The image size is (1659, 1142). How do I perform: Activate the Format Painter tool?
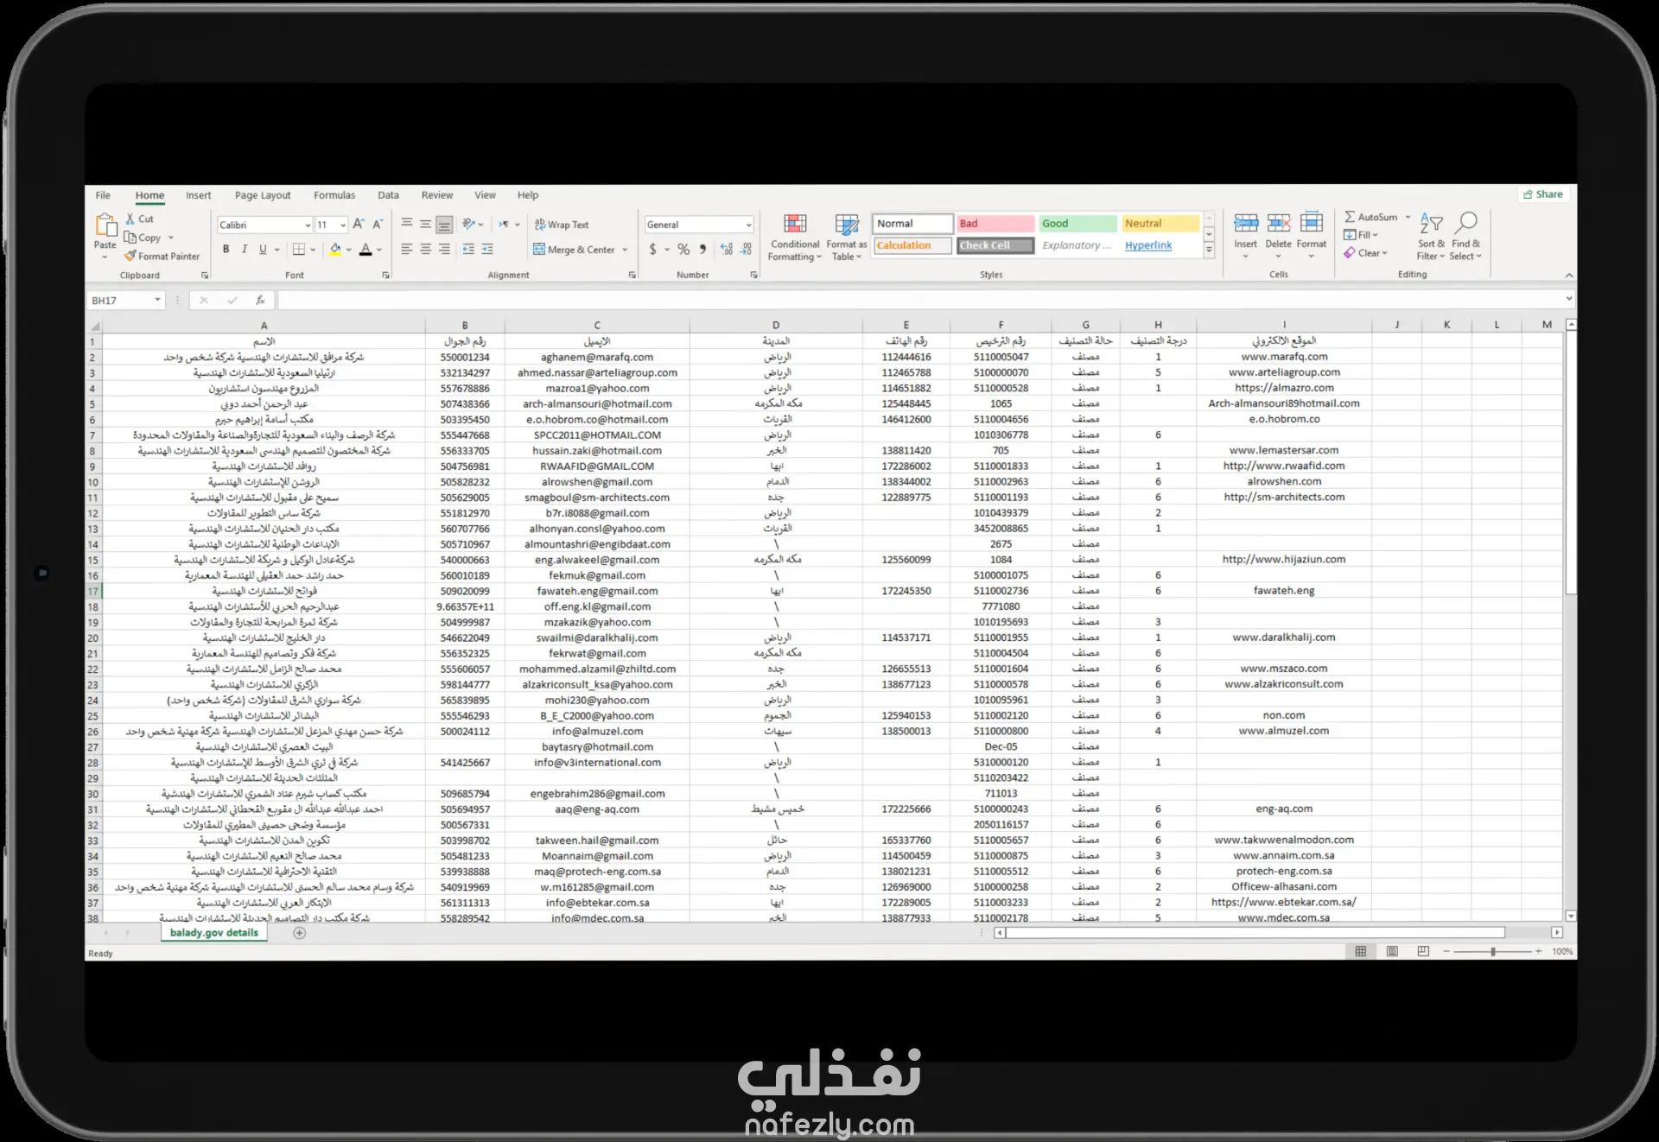tap(162, 257)
